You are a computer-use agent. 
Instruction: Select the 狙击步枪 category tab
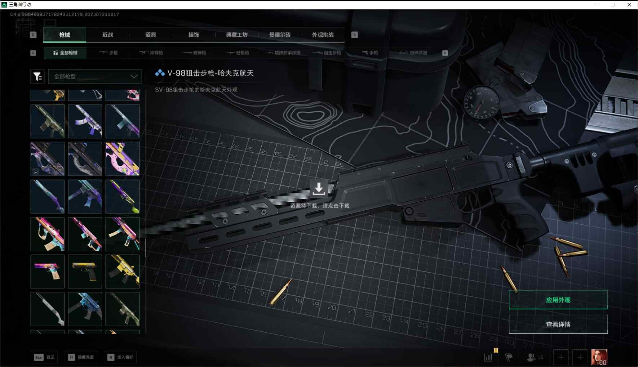click(x=327, y=53)
